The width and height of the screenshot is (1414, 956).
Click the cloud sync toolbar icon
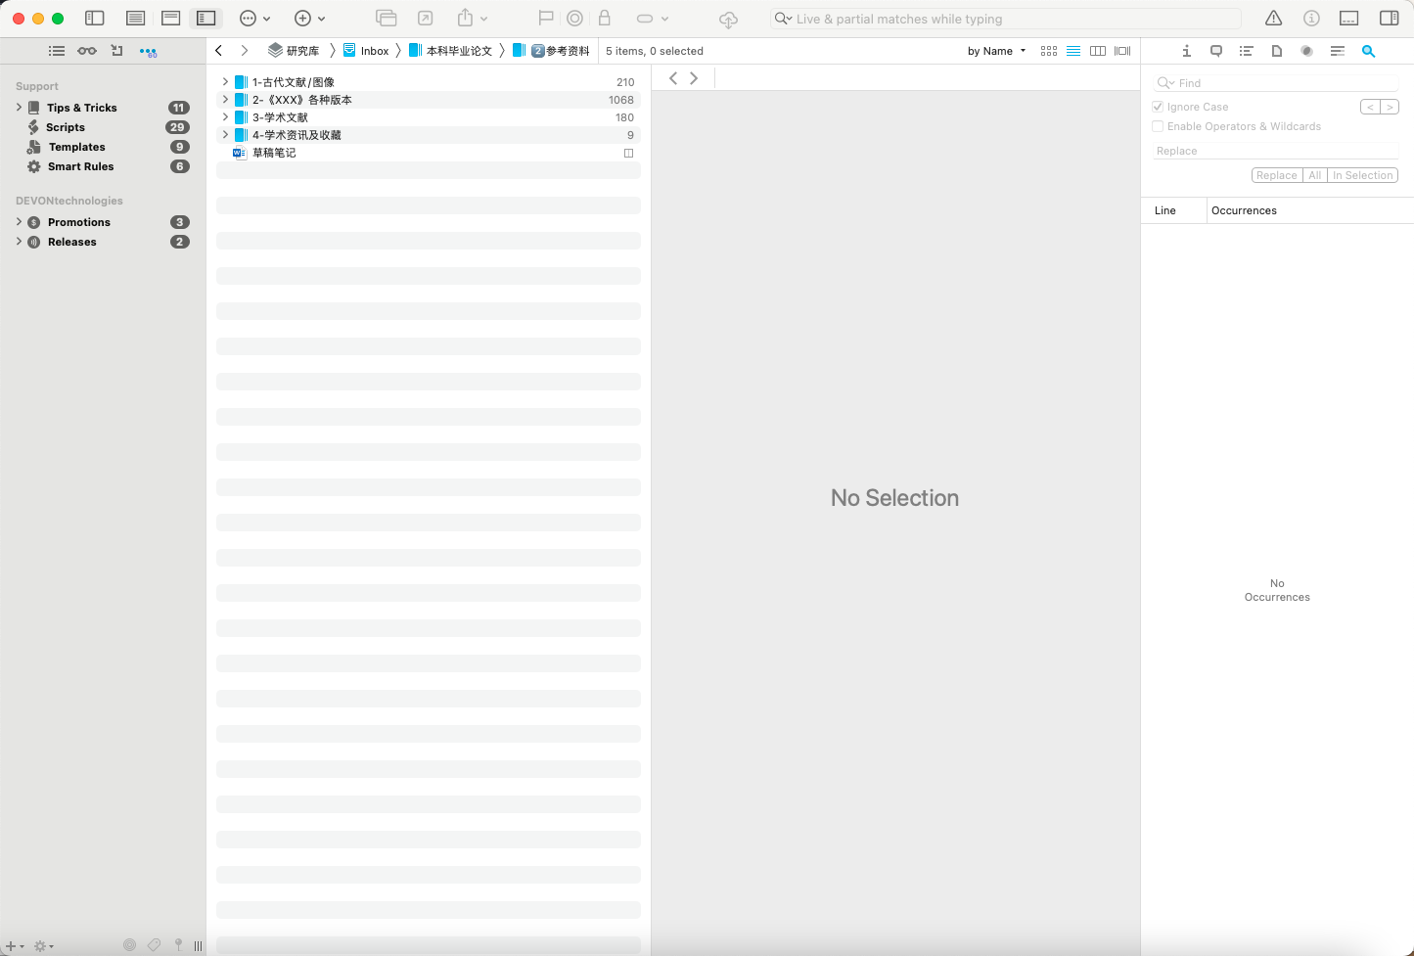click(728, 19)
